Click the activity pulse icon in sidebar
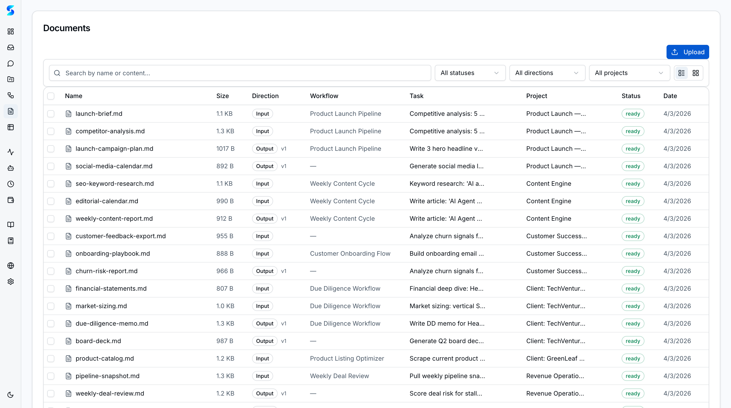Viewport: 731px width, 408px height. point(10,152)
